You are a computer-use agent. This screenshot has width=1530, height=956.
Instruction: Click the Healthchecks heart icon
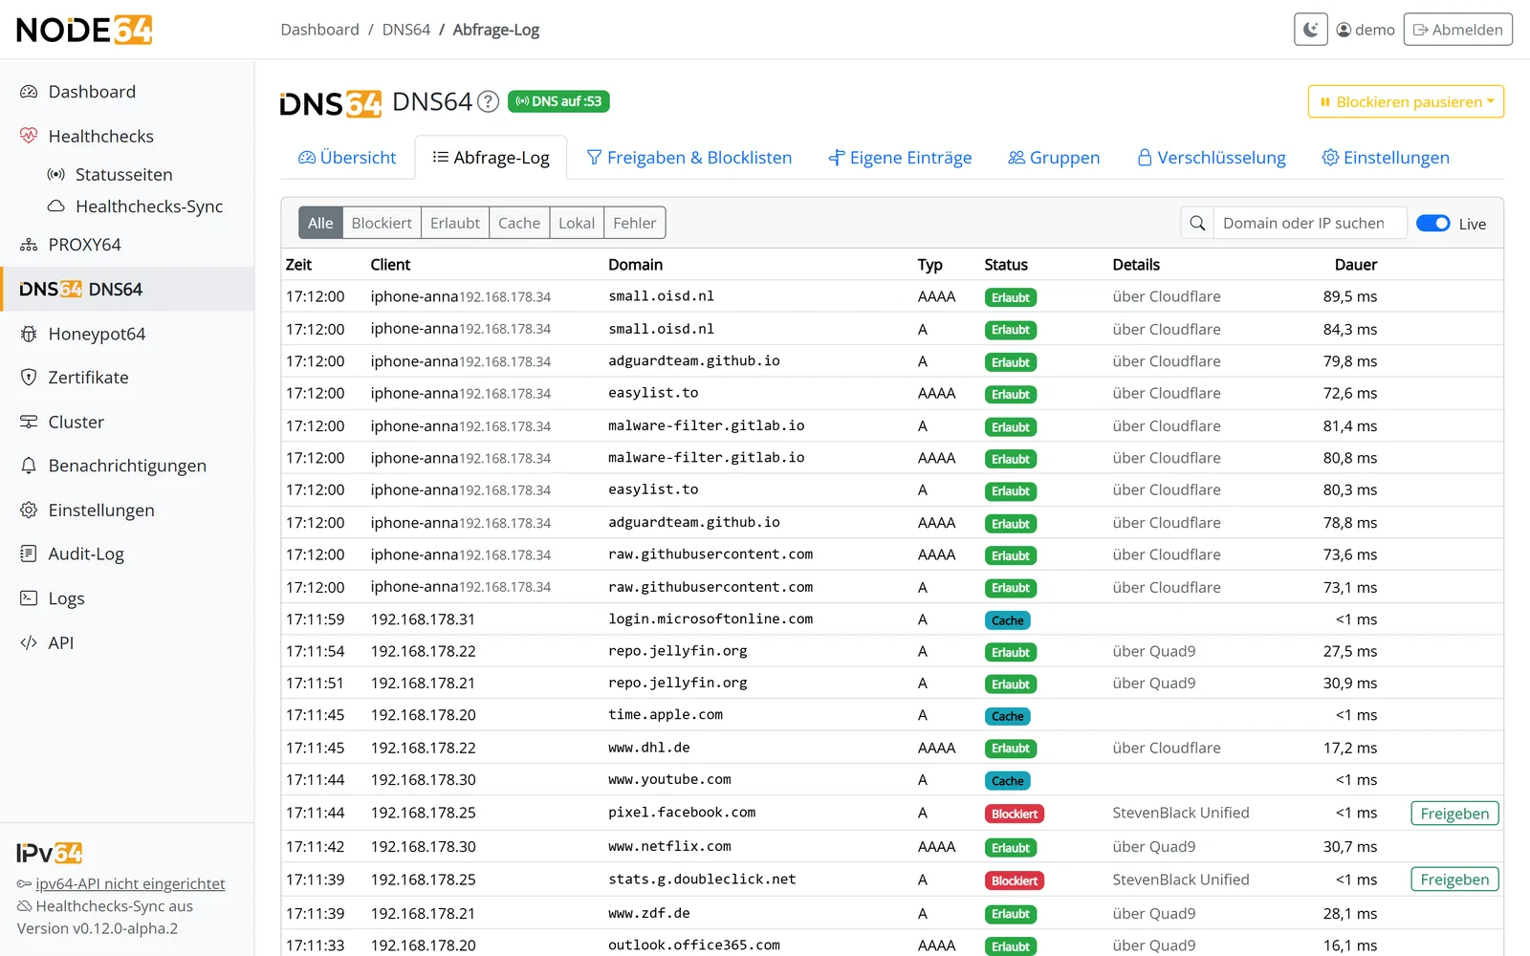coord(29,136)
